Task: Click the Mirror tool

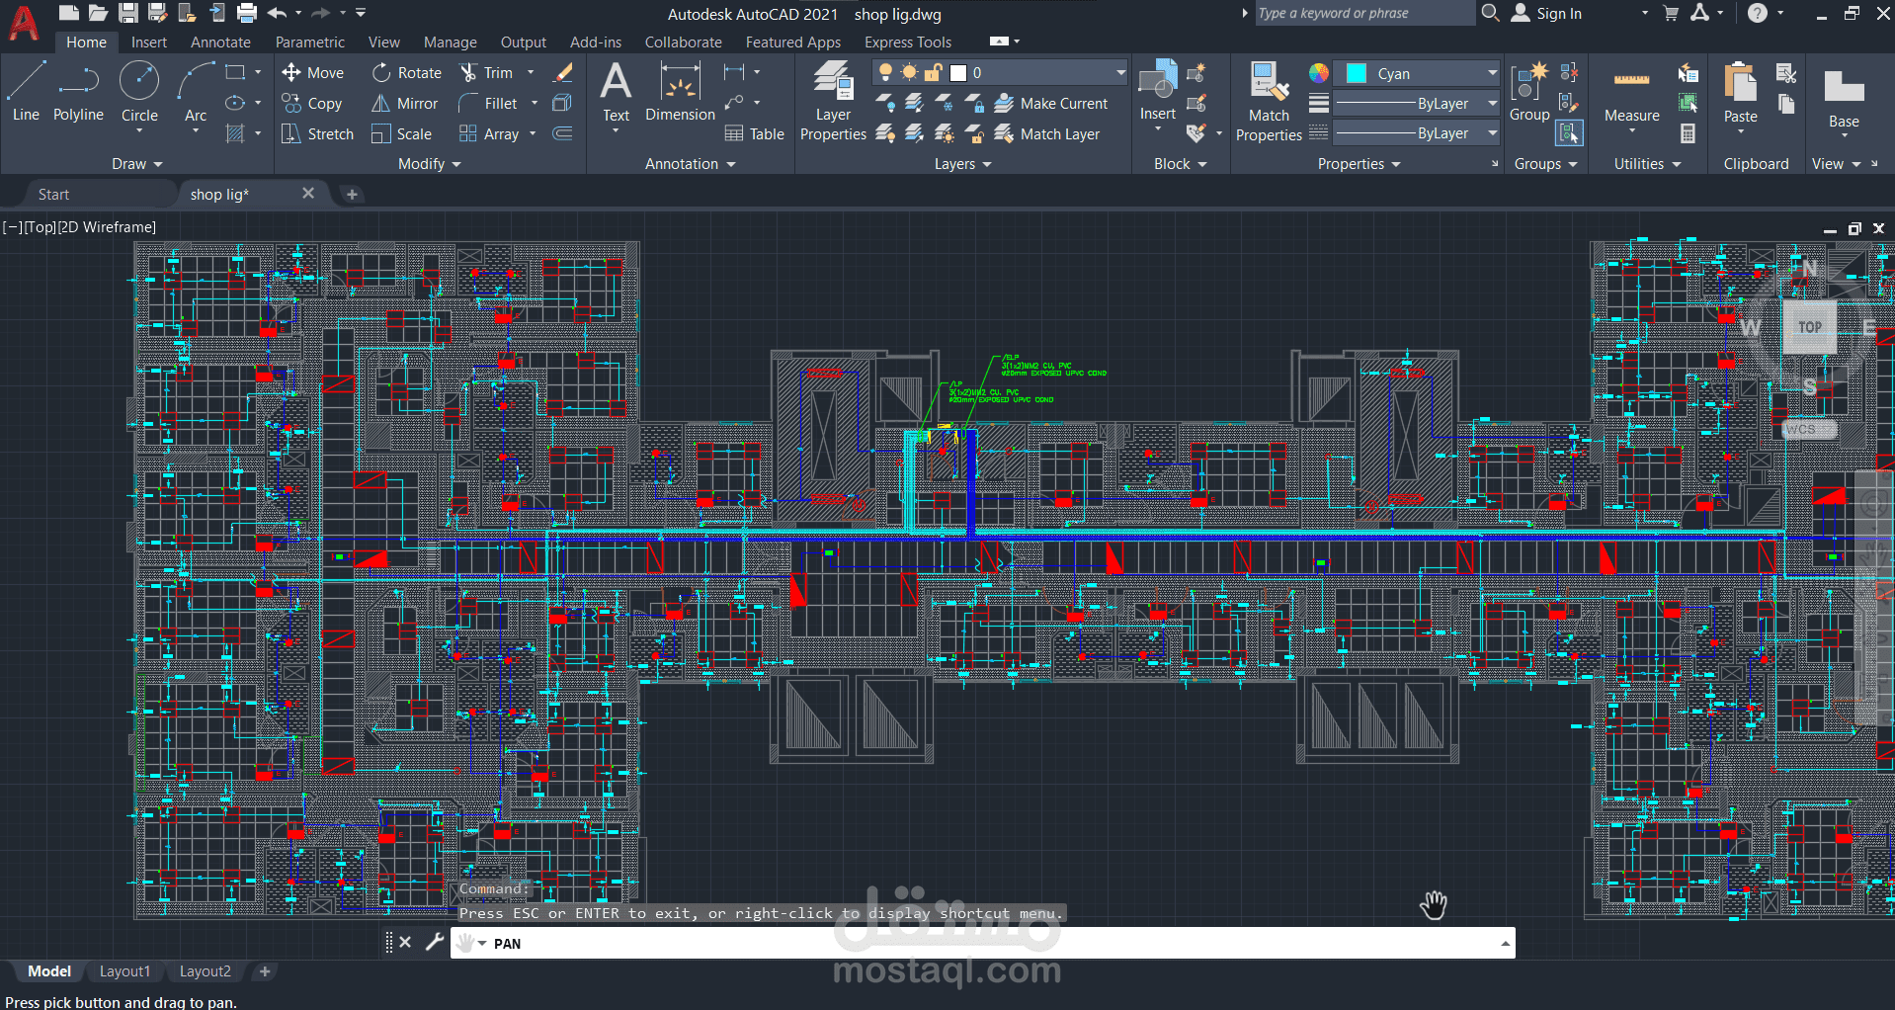Action: tap(404, 103)
